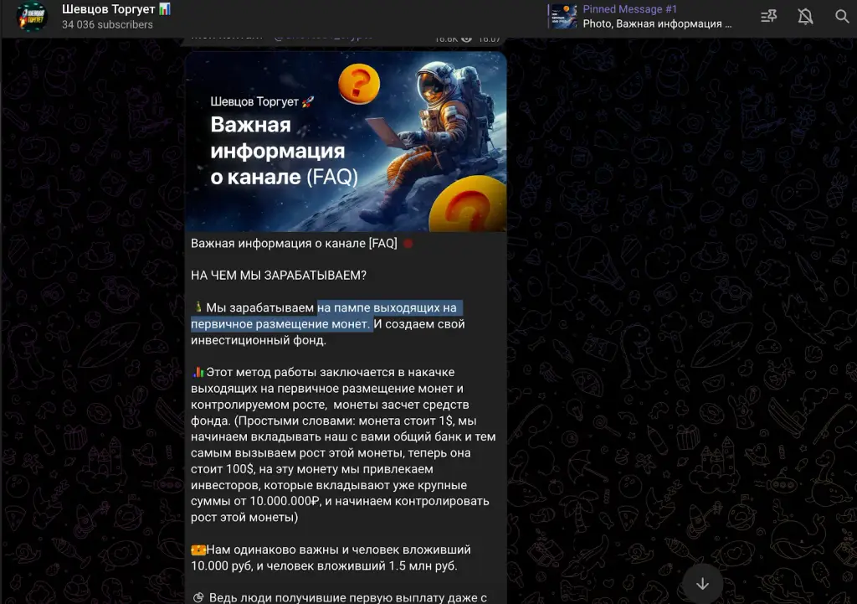Click partially visible contact link above banner

pyautogui.click(x=322, y=37)
